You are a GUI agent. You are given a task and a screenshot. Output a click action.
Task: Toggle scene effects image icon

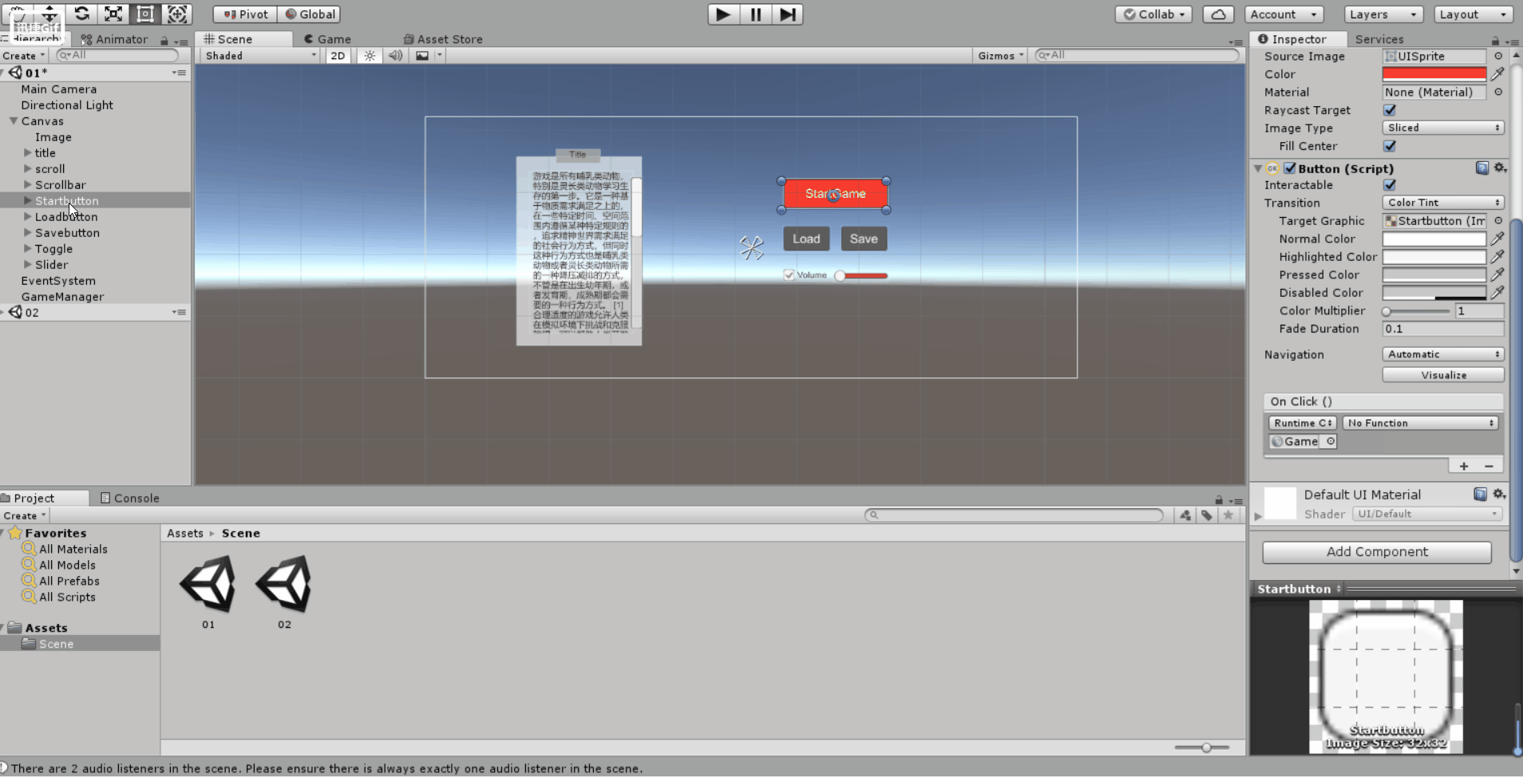(x=422, y=56)
